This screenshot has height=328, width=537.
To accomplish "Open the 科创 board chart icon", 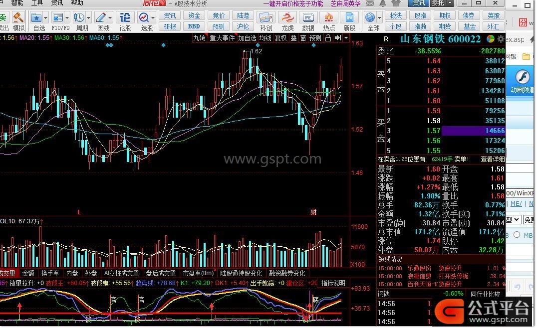I will [266, 17].
